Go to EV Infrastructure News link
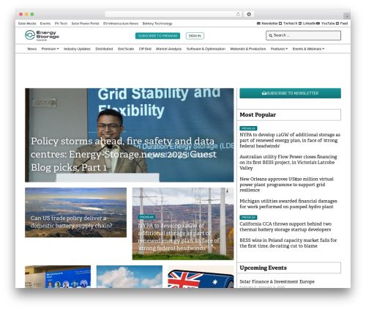 (x=121, y=23)
